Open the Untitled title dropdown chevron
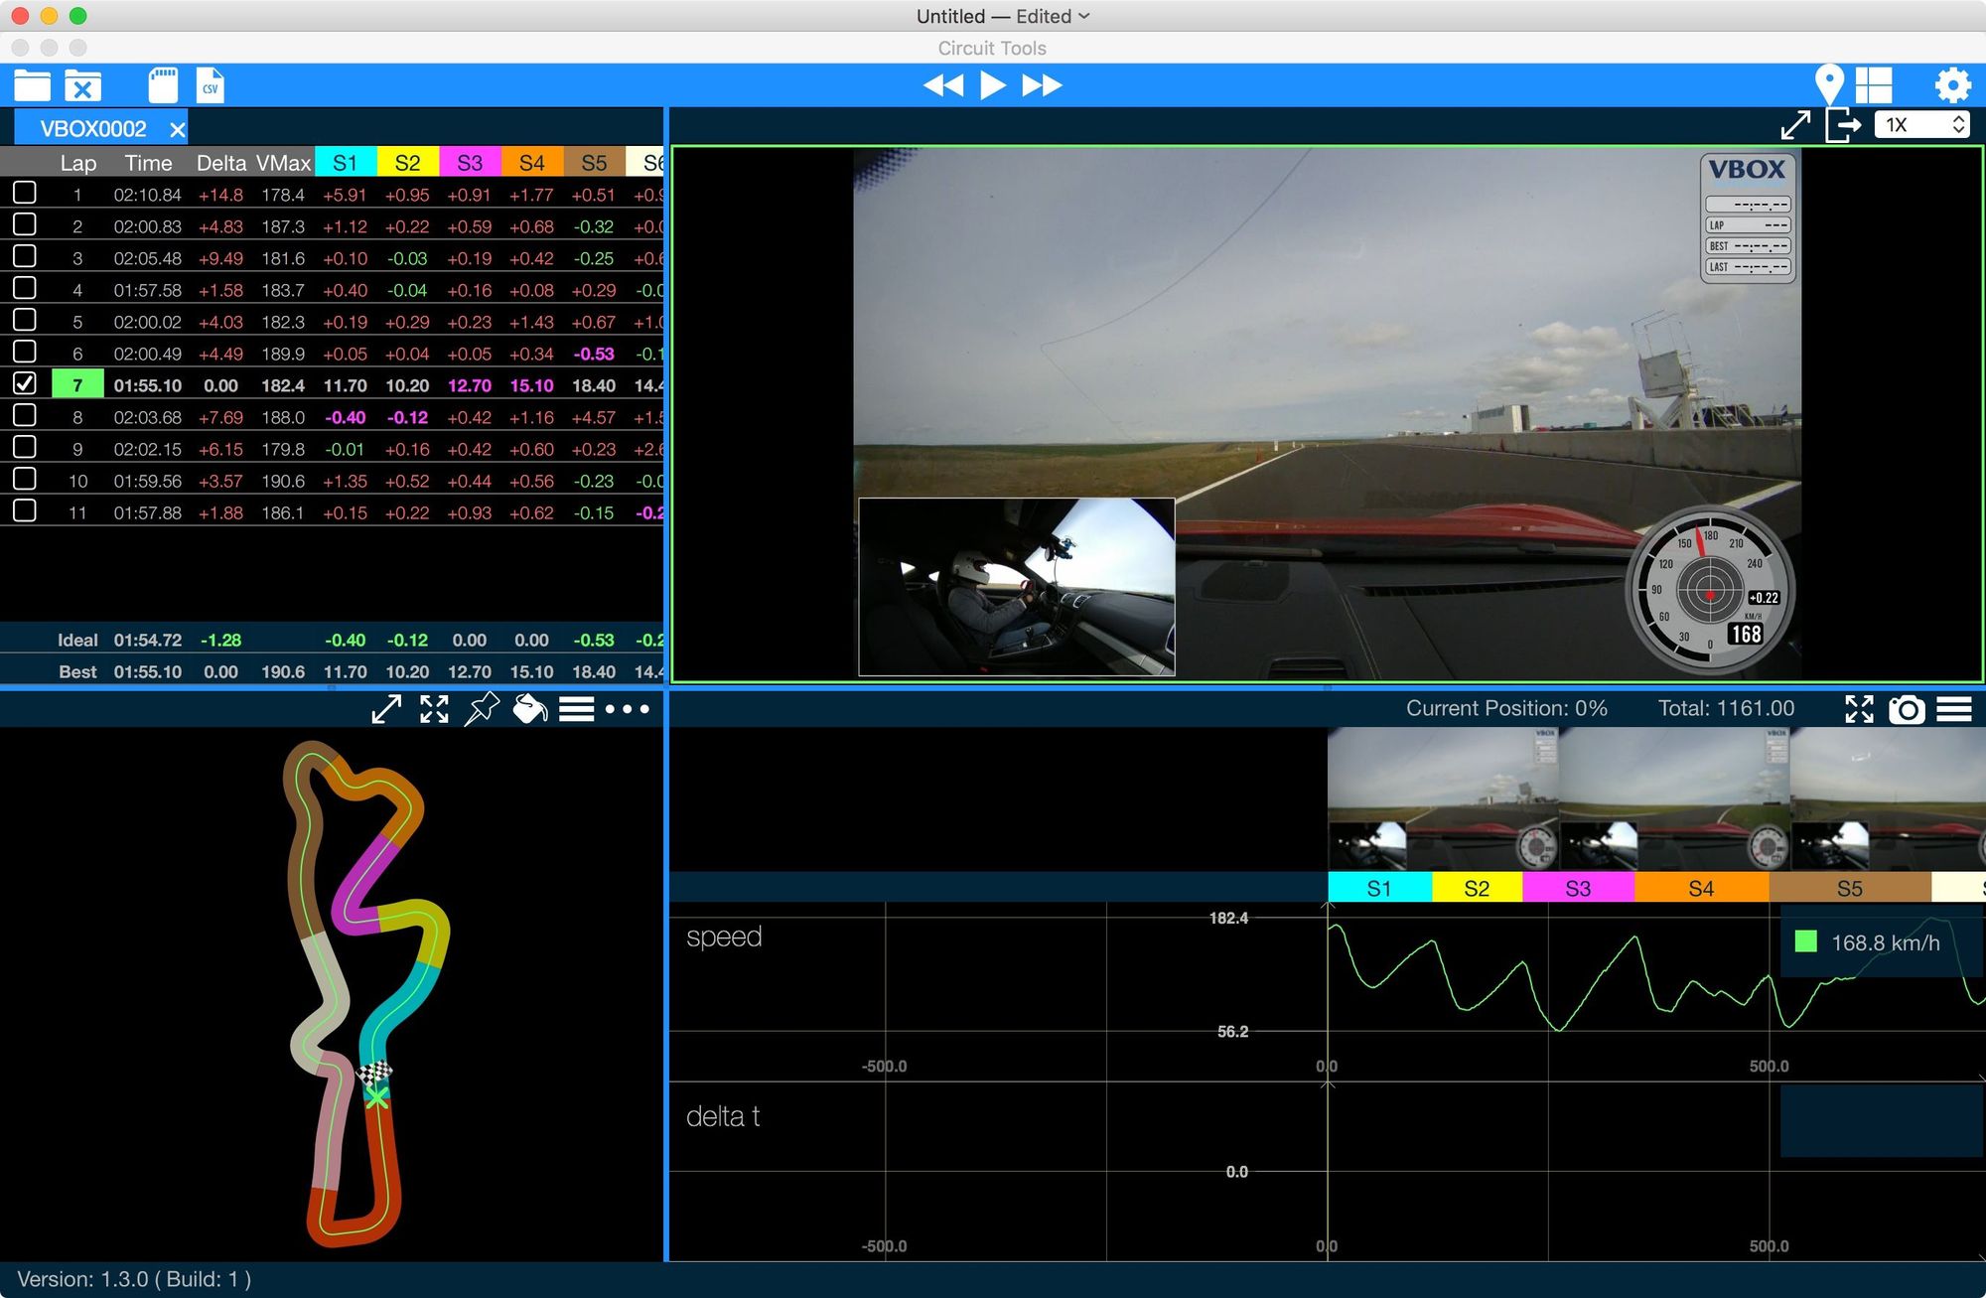The width and height of the screenshot is (1986, 1298). (x=1084, y=16)
